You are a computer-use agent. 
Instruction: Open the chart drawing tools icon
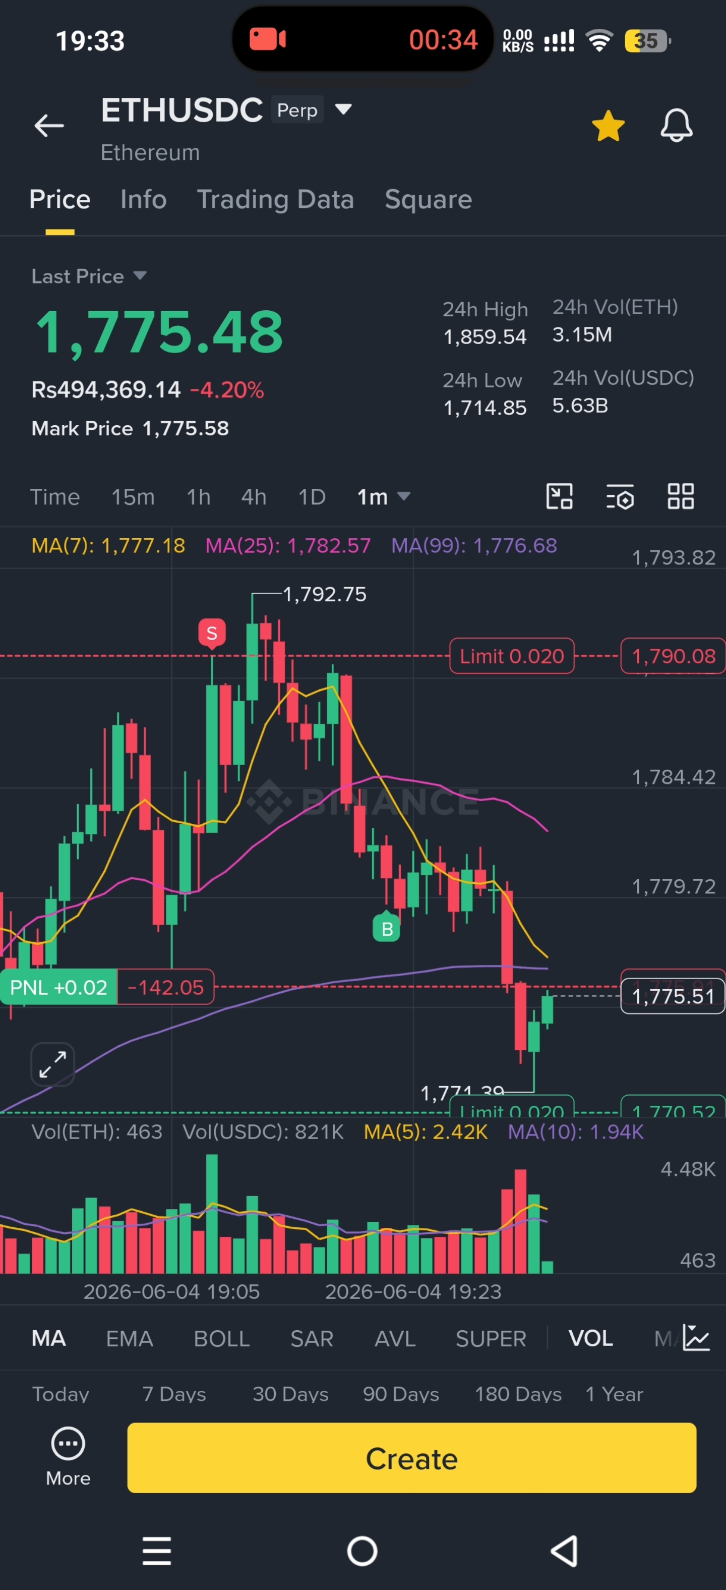(560, 496)
